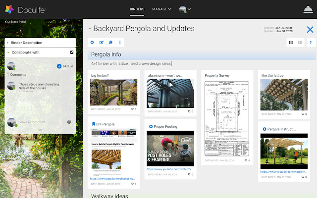Screen dimensions: 317x198
Task: Collapse the Collaborate with section
Action: coord(8,52)
